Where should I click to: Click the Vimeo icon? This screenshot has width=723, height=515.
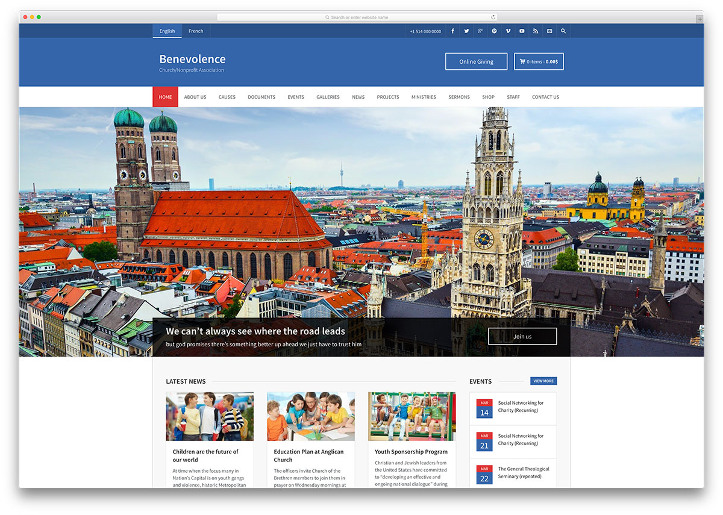click(x=508, y=31)
